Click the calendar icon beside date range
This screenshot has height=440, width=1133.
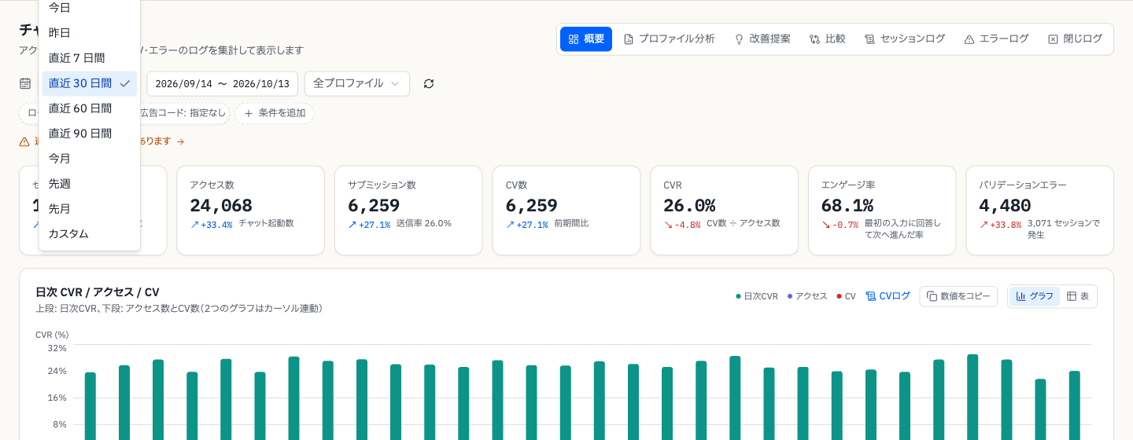[25, 83]
